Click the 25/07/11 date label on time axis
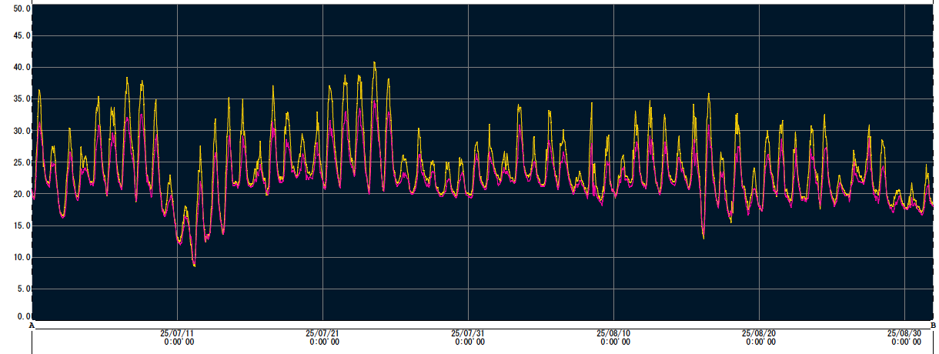Image resolution: width=939 pixels, height=354 pixels. 178,334
